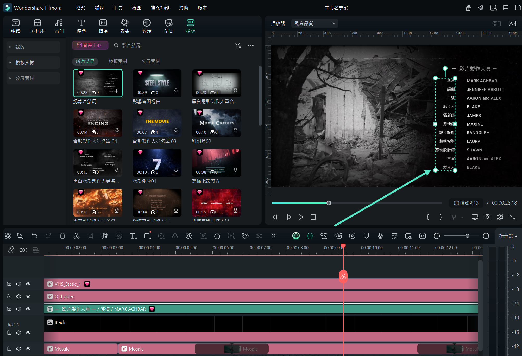Screen dimensions: 522x356
Task: Click the split scissors tool in toolbar
Action: tap(76, 236)
